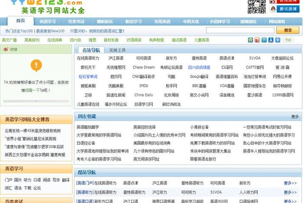Image resolution: width=303 pixels, height=203 pixels.
Task: Open 中西文化 navigation menu
Action: [191, 22]
